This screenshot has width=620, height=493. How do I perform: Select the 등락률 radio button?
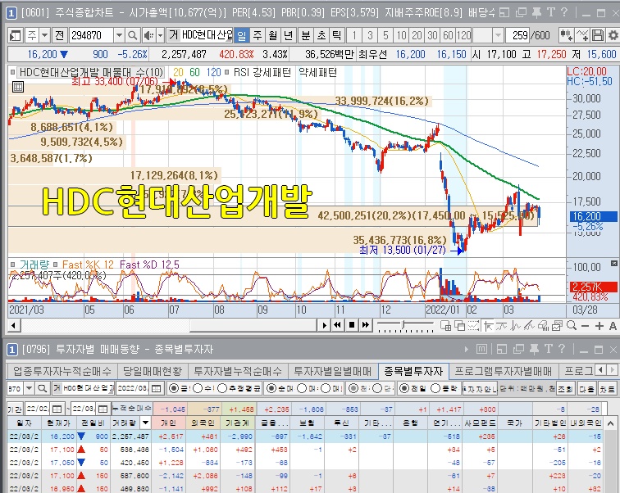(x=435, y=388)
